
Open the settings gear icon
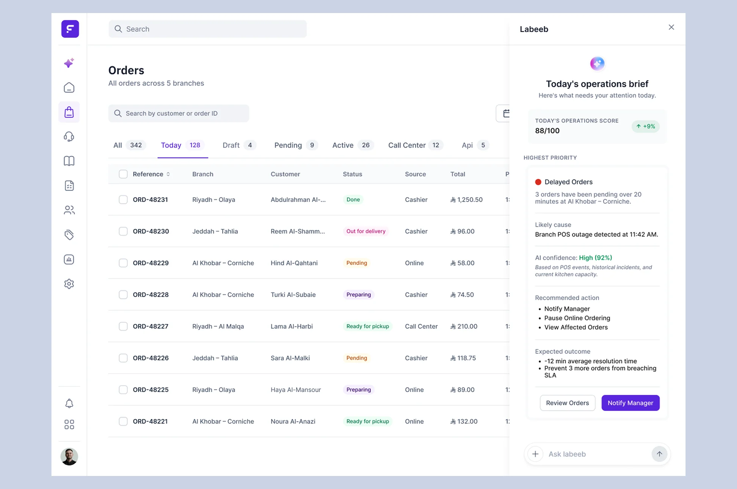[69, 284]
